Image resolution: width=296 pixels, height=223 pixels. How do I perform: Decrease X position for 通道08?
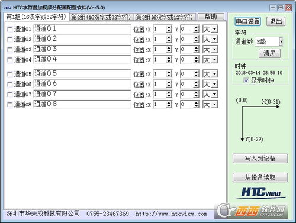[x=169, y=106]
